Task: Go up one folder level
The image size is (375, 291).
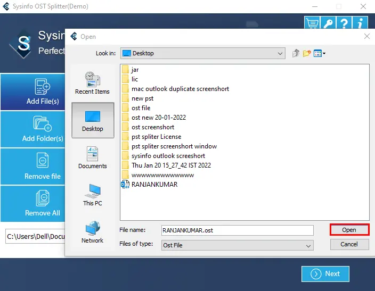Action: 296,53
